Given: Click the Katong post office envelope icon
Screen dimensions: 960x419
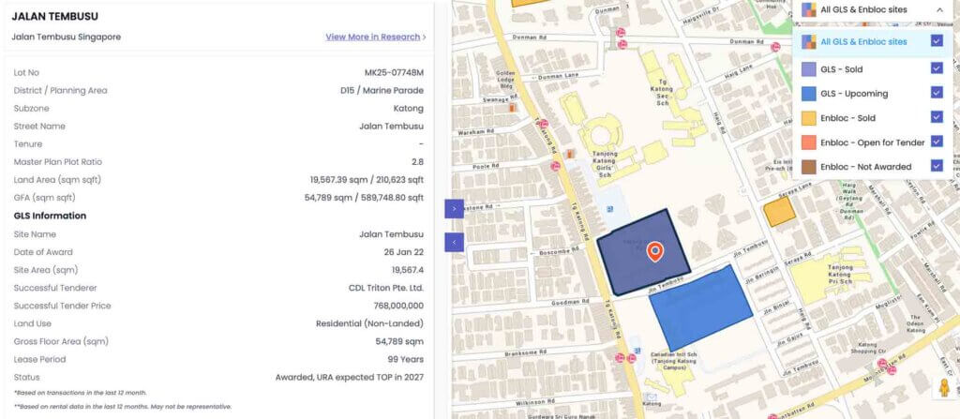Looking at the screenshot, I should point(651,396).
